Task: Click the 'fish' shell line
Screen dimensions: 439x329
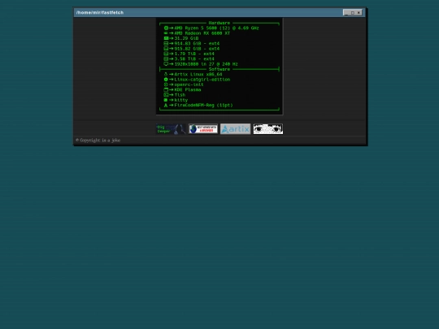Action: 180,95
